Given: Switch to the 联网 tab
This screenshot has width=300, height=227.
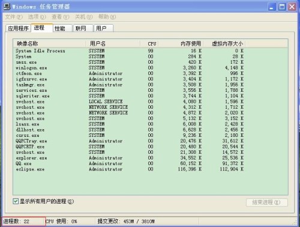Looking at the screenshot, I should pos(83,28).
